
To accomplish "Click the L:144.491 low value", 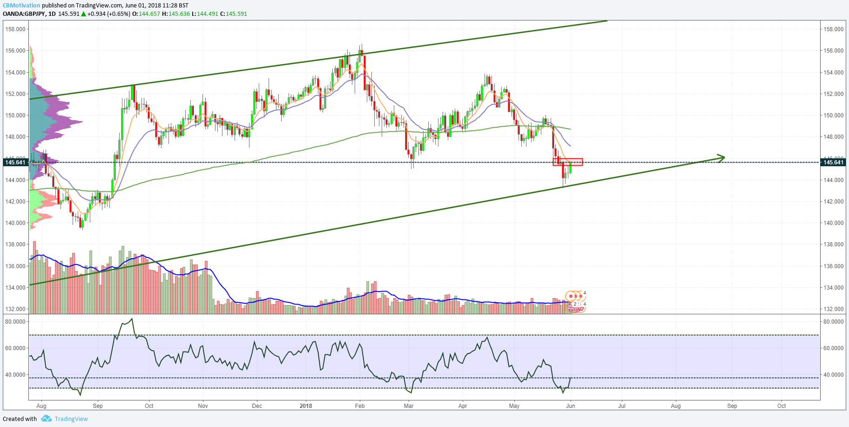I will click(205, 14).
